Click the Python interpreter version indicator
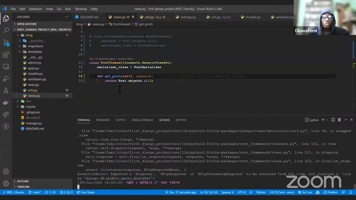356x200 pixels. tap(281, 192)
